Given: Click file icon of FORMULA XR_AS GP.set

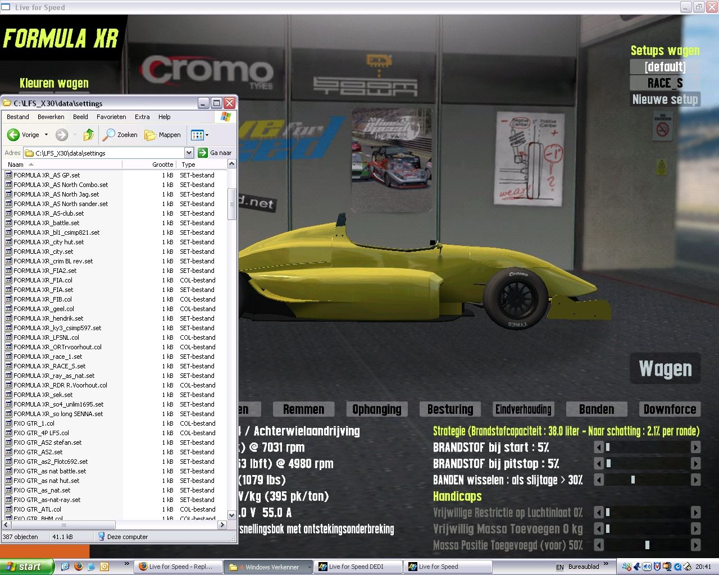Looking at the screenshot, I should pyautogui.click(x=8, y=175).
